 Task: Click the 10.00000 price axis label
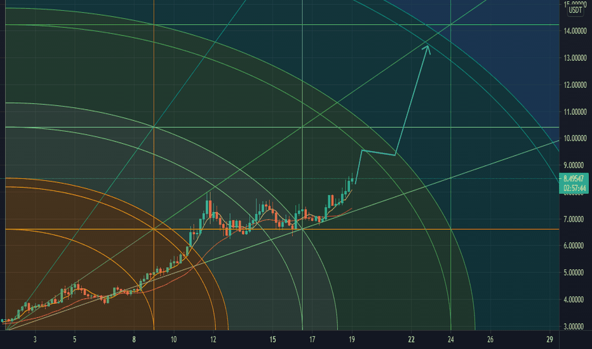(575, 138)
